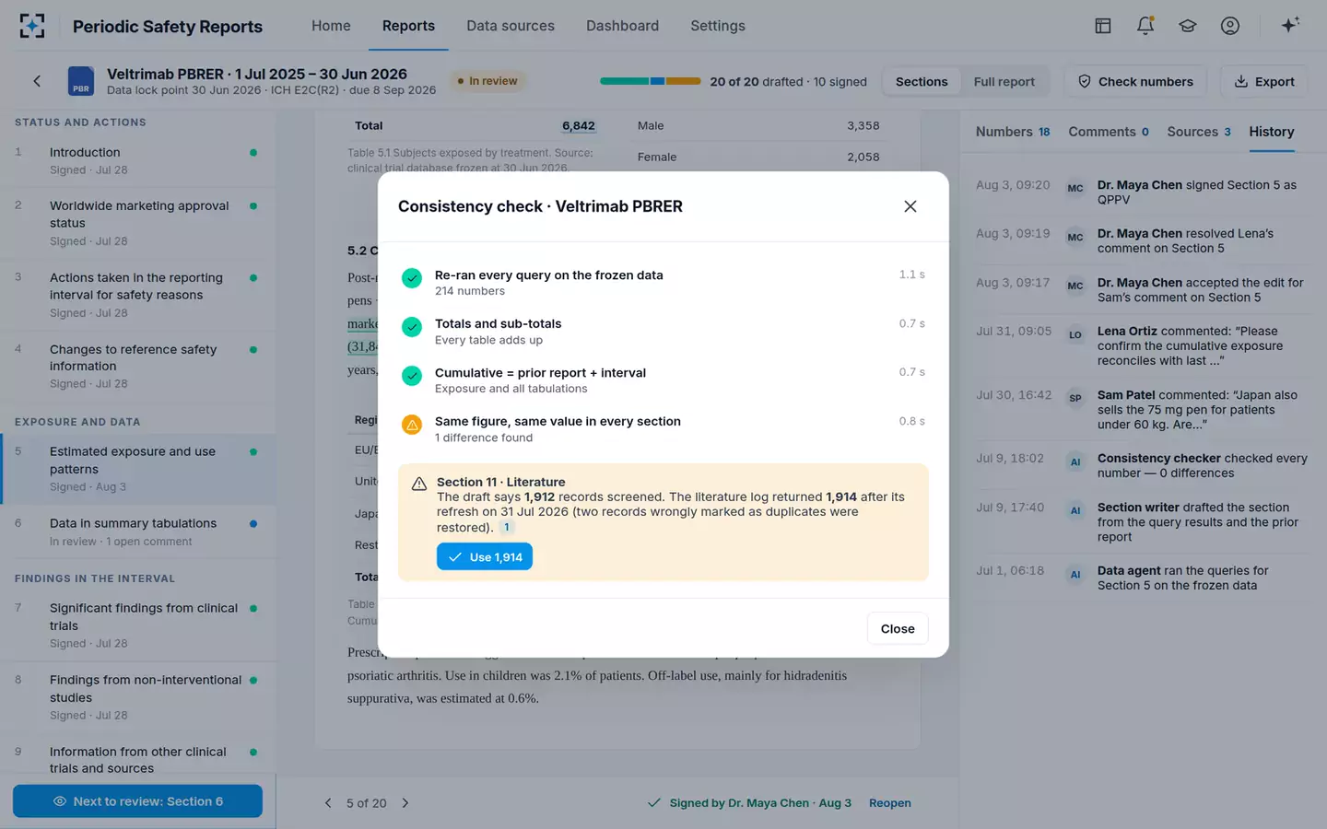Open the user profile icon
The image size is (1327, 829).
click(x=1230, y=26)
